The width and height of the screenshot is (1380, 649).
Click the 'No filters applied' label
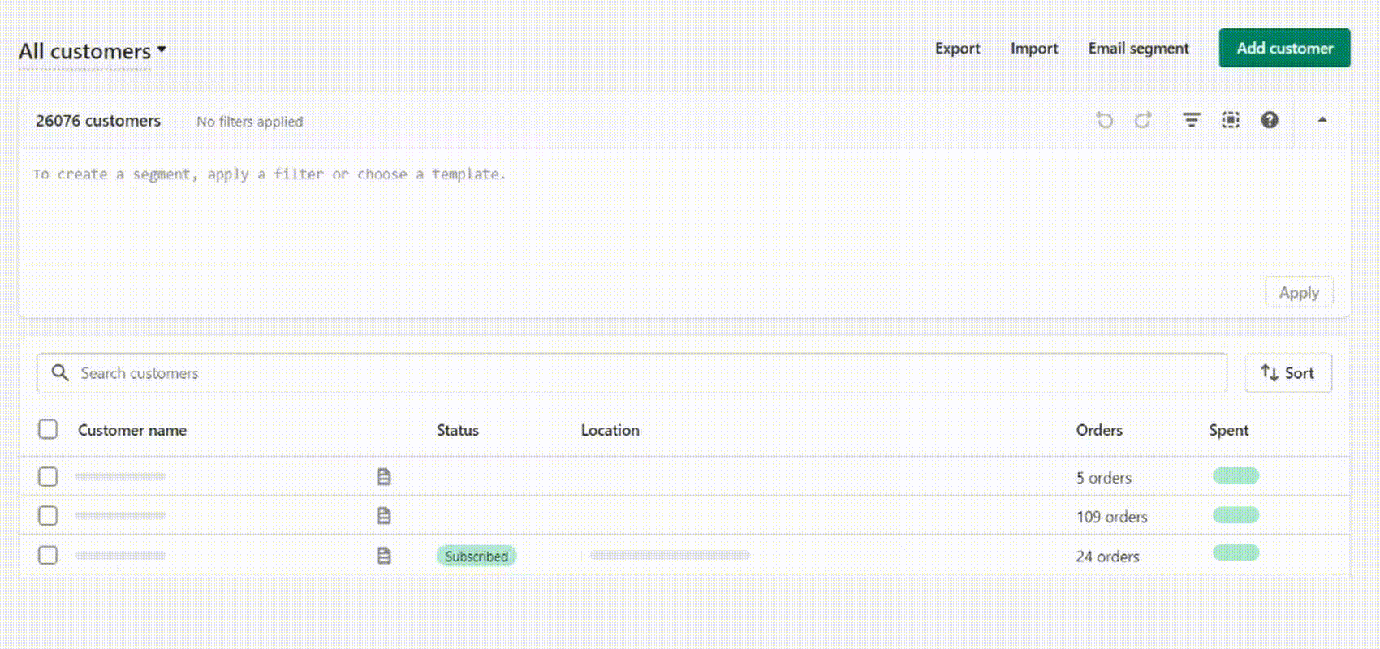(249, 122)
